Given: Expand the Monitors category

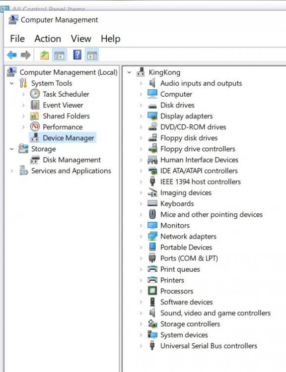Looking at the screenshot, I should [141, 225].
